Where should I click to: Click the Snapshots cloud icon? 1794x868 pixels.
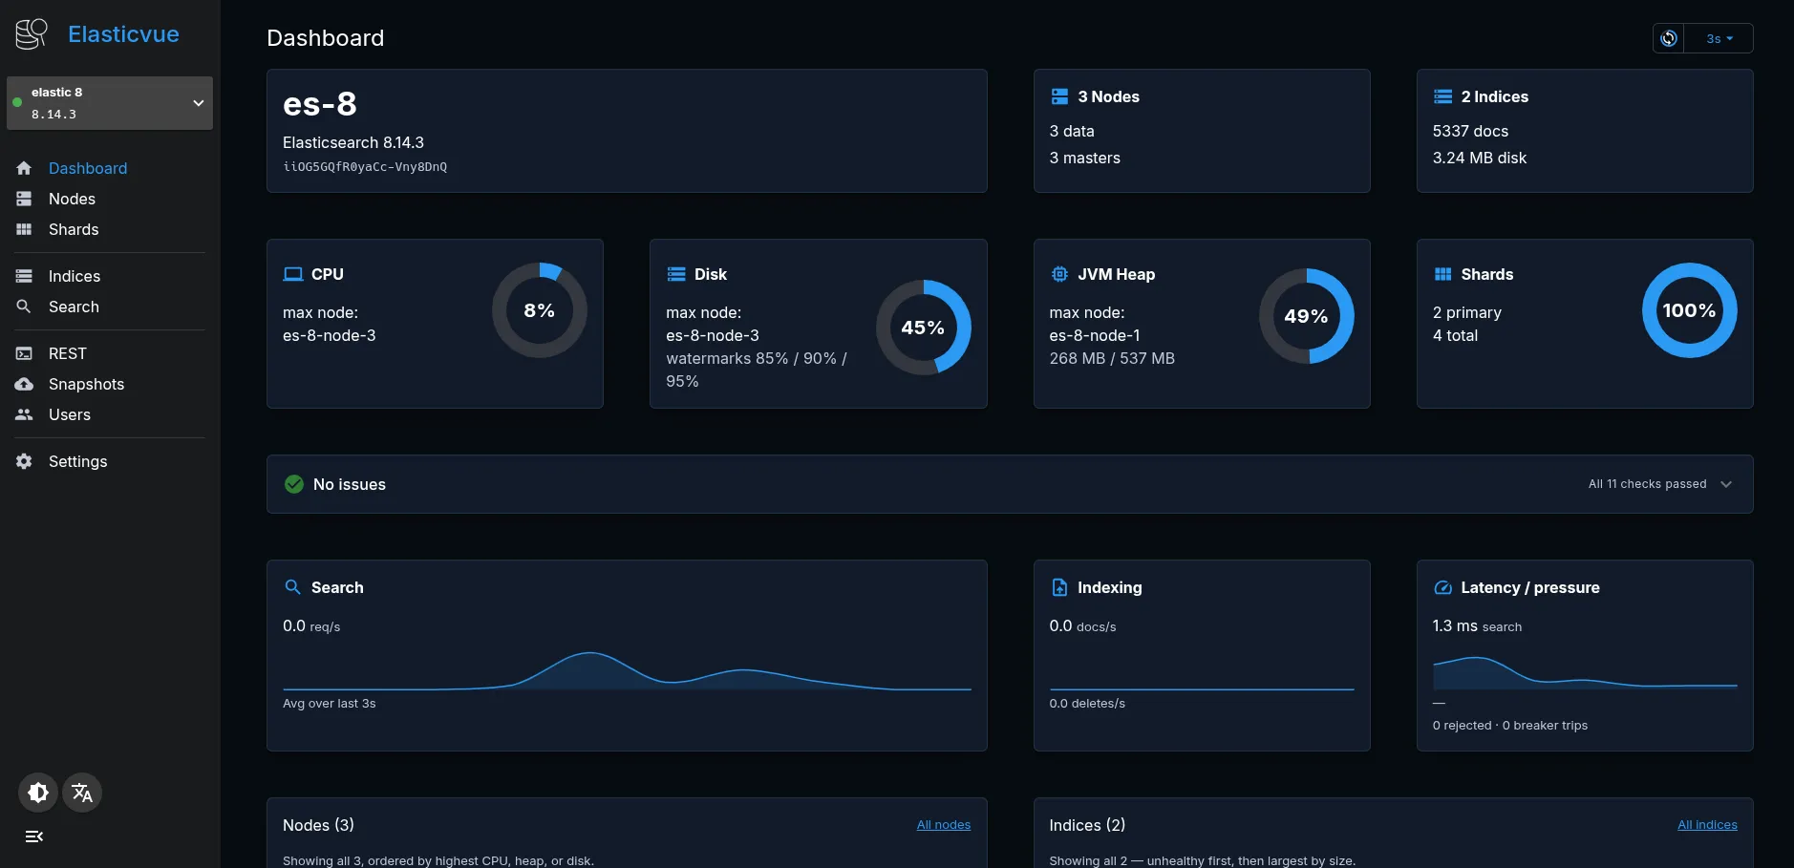coord(24,384)
